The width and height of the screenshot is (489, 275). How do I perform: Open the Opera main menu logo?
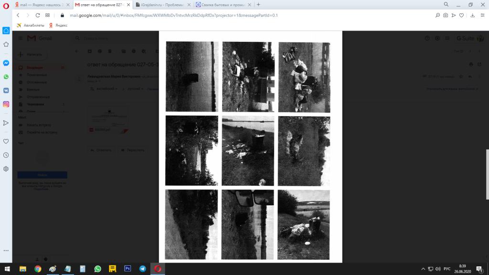pos(6,4)
